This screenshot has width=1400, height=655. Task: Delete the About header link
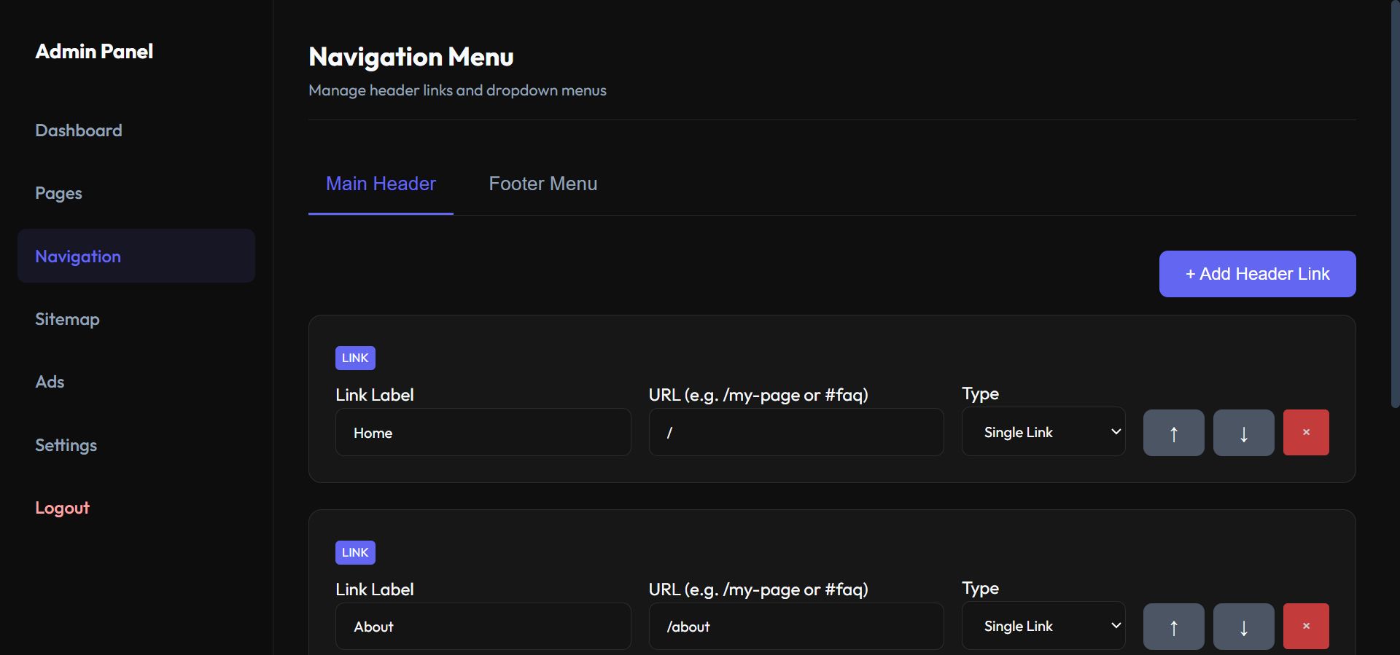(x=1305, y=627)
